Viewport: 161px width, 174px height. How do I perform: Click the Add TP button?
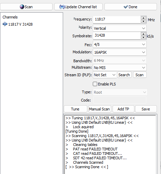tap(123, 109)
